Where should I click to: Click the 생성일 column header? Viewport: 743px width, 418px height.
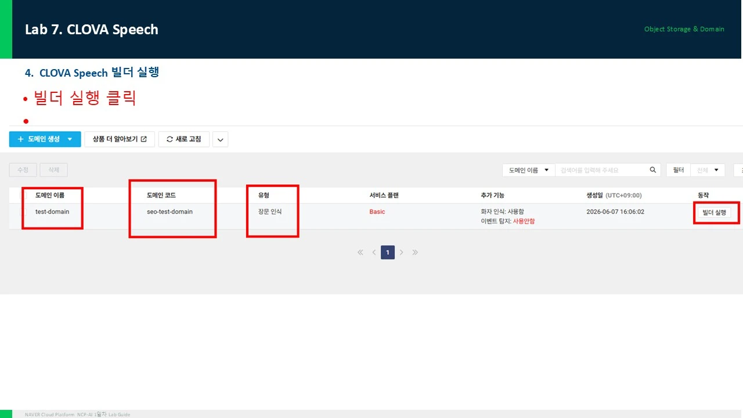(x=614, y=196)
